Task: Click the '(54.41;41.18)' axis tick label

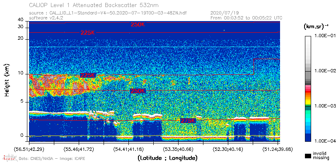Action: pyautogui.click(x=128, y=149)
